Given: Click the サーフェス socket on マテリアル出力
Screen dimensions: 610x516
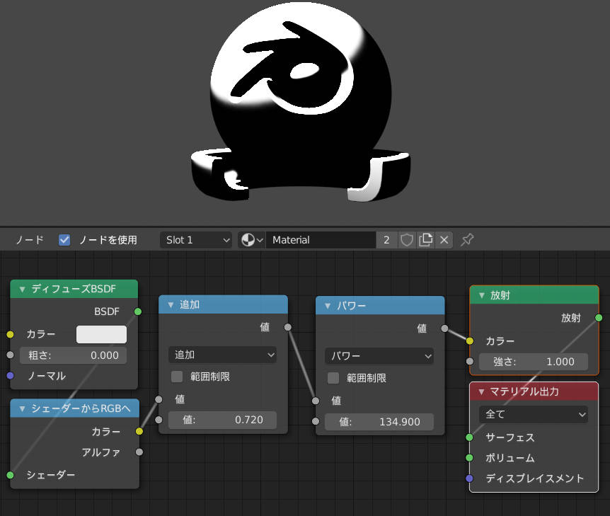Looking at the screenshot, I should (x=470, y=437).
